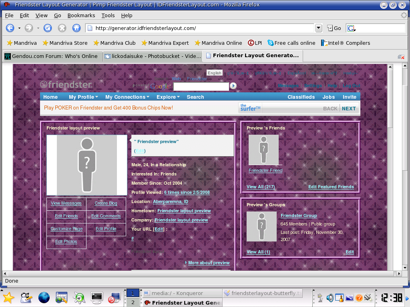Click Search in the Friendster navigation bar
The width and height of the screenshot is (410, 307).
tap(195, 97)
